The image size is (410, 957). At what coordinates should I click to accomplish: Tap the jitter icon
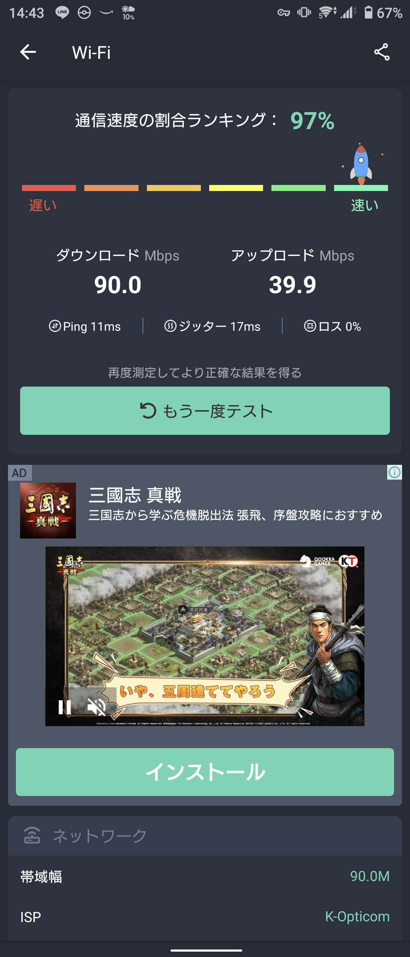tap(170, 326)
